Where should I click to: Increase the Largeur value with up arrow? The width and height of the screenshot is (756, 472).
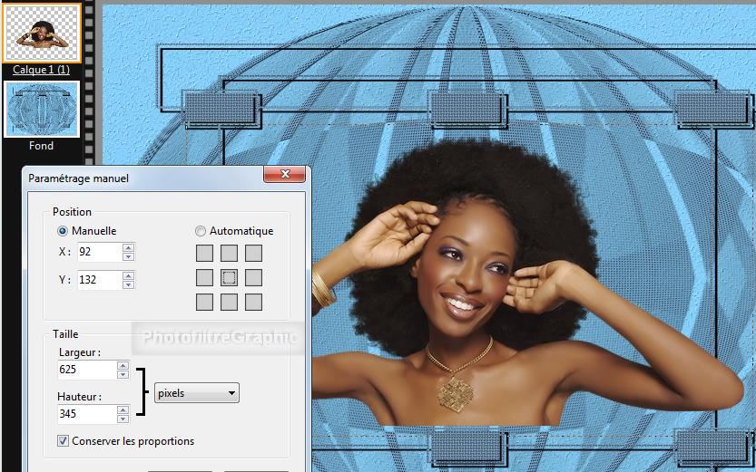123,365
